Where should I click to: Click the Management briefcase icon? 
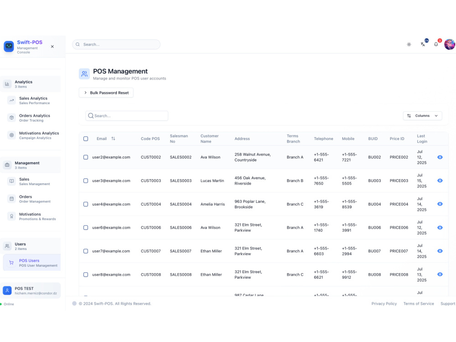(7, 165)
